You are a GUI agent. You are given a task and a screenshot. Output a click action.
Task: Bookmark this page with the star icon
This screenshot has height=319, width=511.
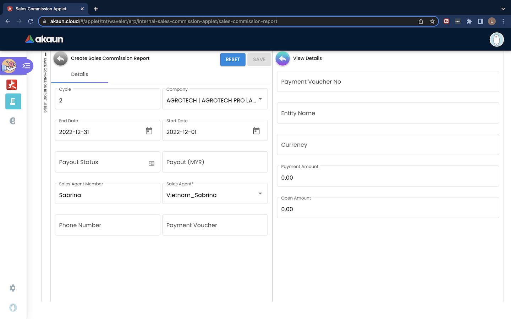432,21
